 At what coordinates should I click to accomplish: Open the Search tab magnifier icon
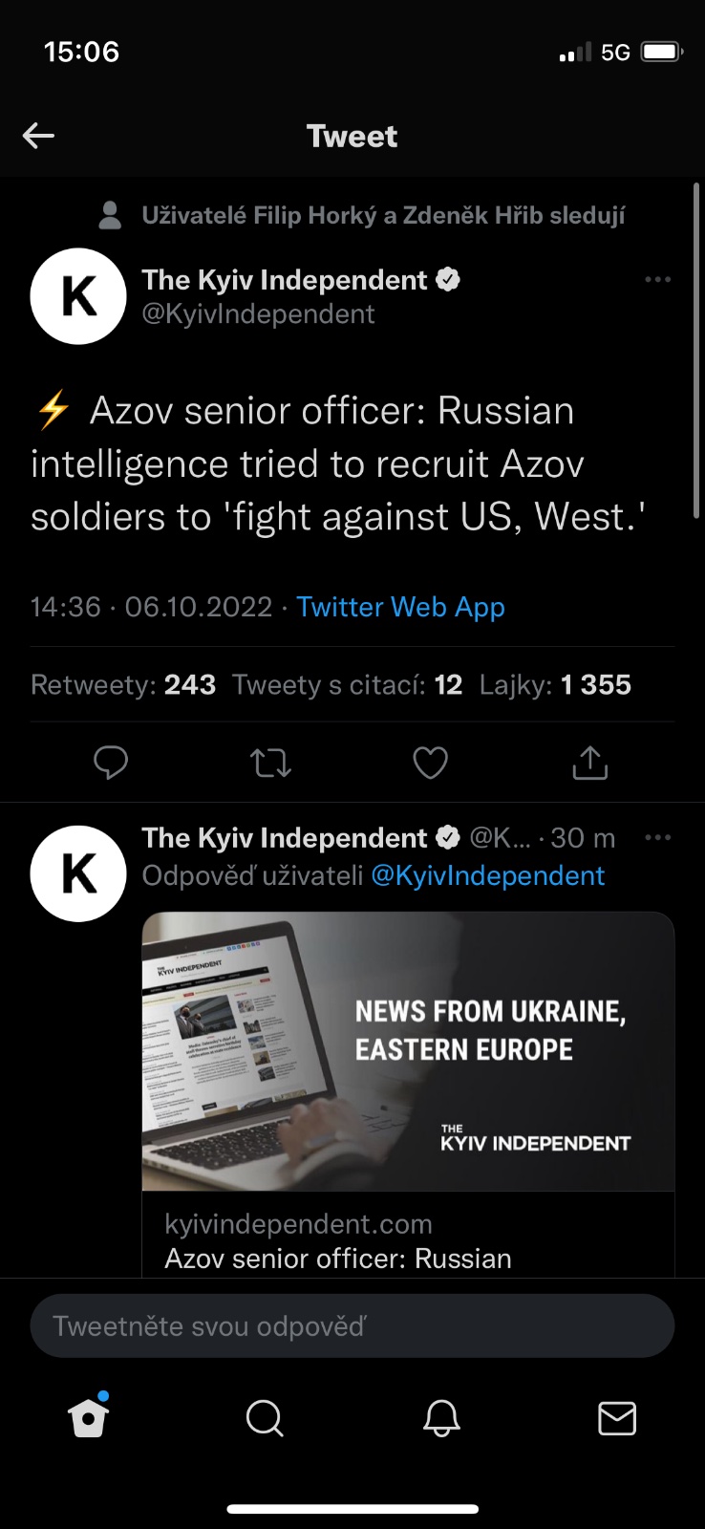pyautogui.click(x=265, y=1418)
